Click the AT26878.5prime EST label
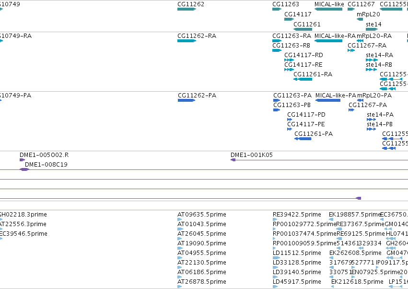Screen dimensions: 408x289 pyautogui.click(x=202, y=282)
